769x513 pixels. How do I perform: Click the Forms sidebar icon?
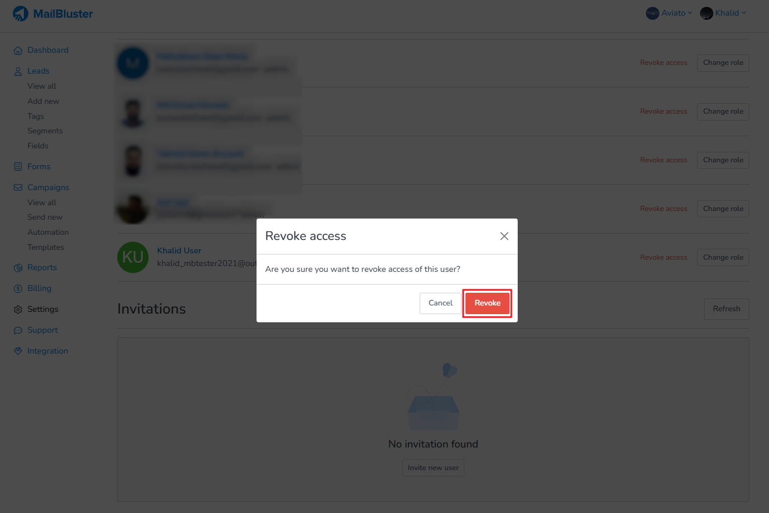point(17,167)
